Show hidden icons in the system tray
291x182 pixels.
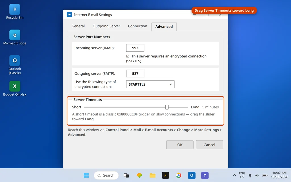[x=234, y=175]
